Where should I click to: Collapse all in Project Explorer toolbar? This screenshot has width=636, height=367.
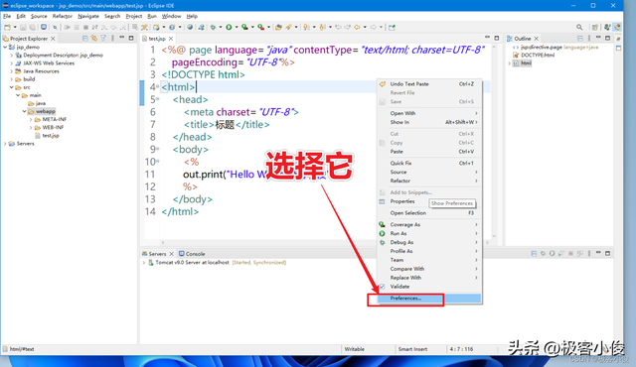pos(85,38)
